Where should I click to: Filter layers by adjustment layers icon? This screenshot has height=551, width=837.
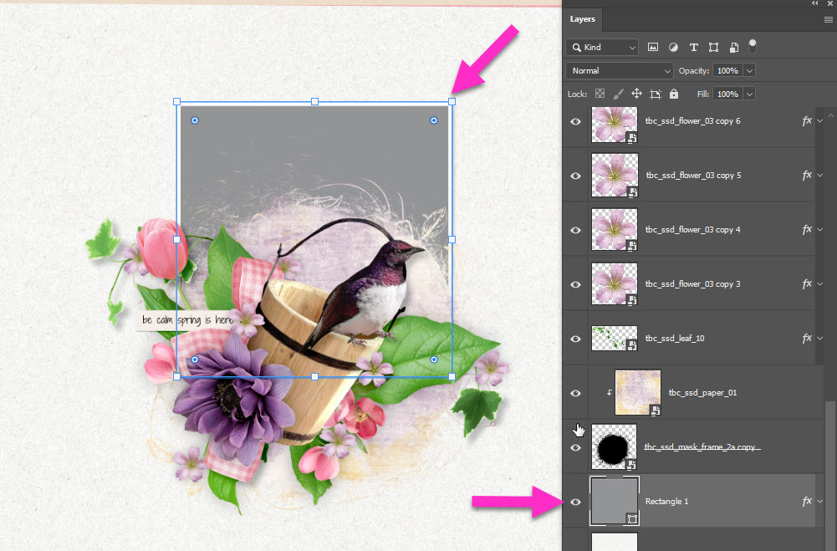(673, 48)
